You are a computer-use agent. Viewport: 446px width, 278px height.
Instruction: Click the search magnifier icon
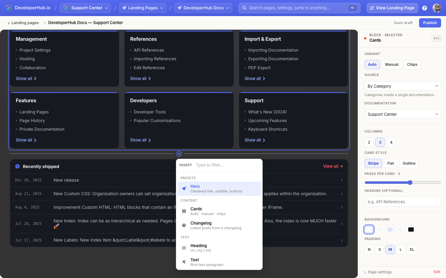pos(244,8)
